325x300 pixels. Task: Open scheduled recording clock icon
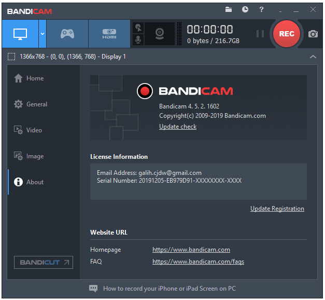pos(245,9)
